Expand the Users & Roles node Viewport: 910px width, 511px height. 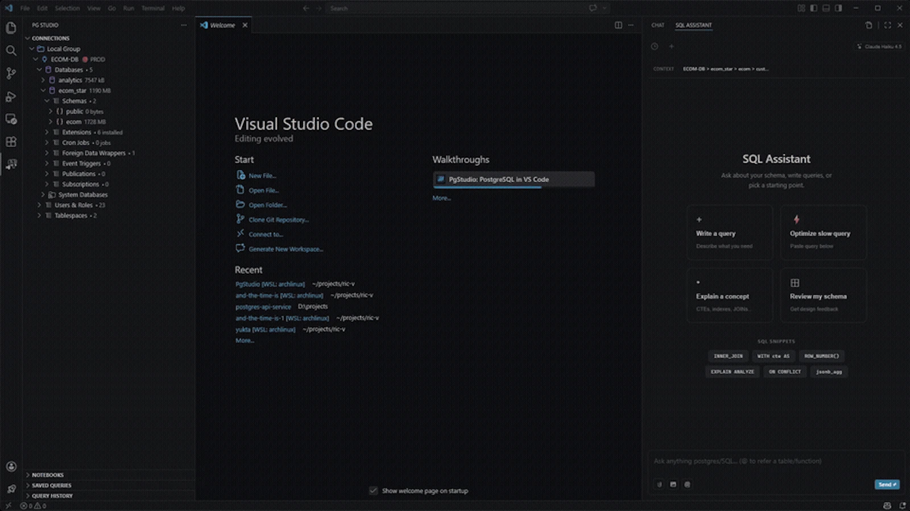point(39,205)
